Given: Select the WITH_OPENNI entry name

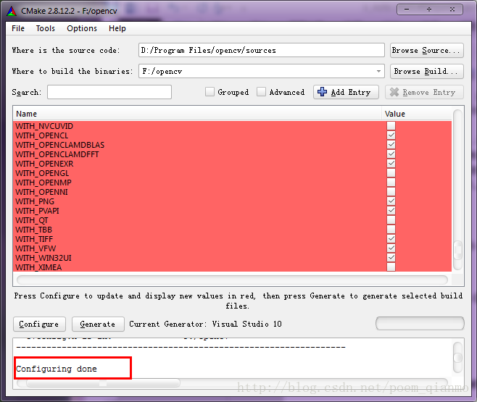Looking at the screenshot, I should (41, 192).
